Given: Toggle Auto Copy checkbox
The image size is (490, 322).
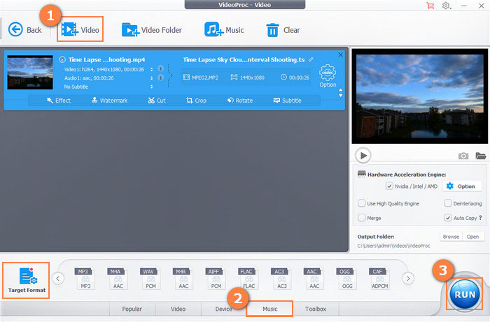Looking at the screenshot, I should tap(448, 218).
